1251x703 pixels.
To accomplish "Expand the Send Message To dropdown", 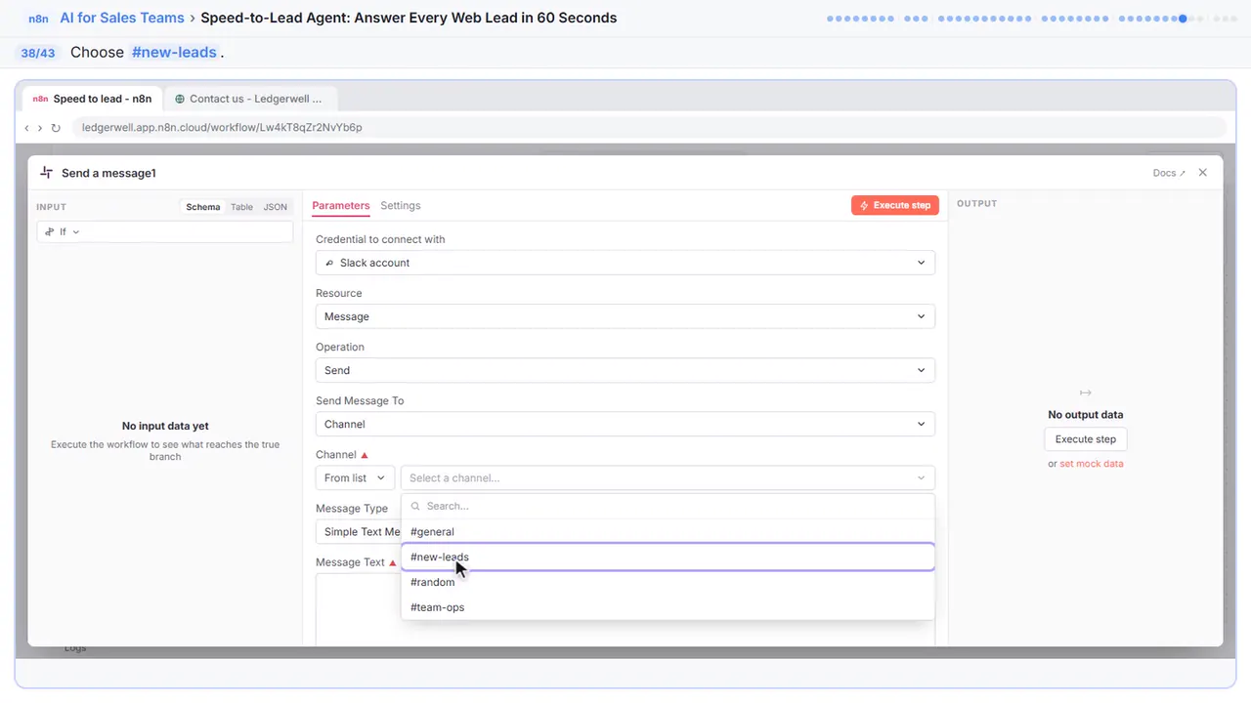I will pos(625,424).
